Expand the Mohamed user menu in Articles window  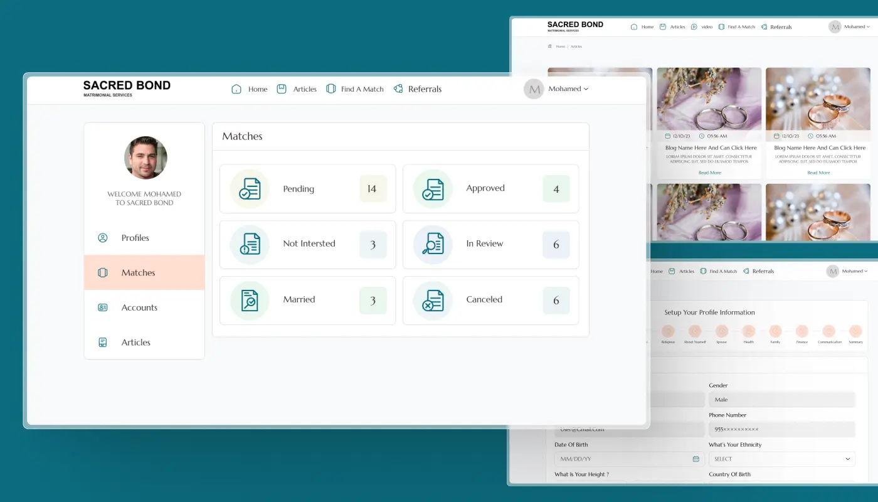tap(857, 27)
